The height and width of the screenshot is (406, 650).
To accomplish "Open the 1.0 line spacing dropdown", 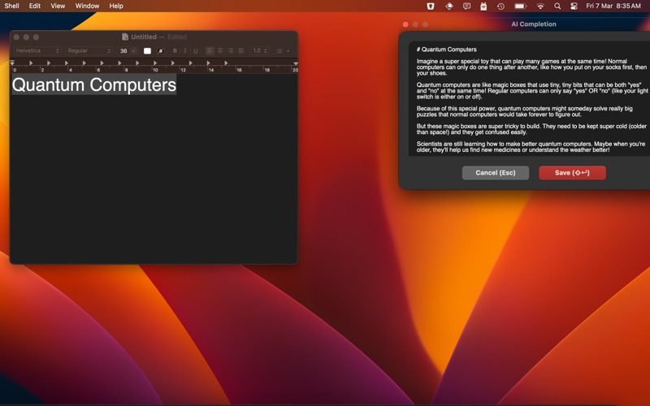I will 260,51.
